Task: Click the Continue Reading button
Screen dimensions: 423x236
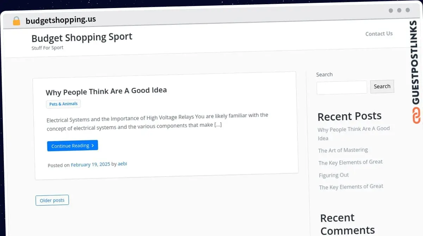Action: pos(73,145)
